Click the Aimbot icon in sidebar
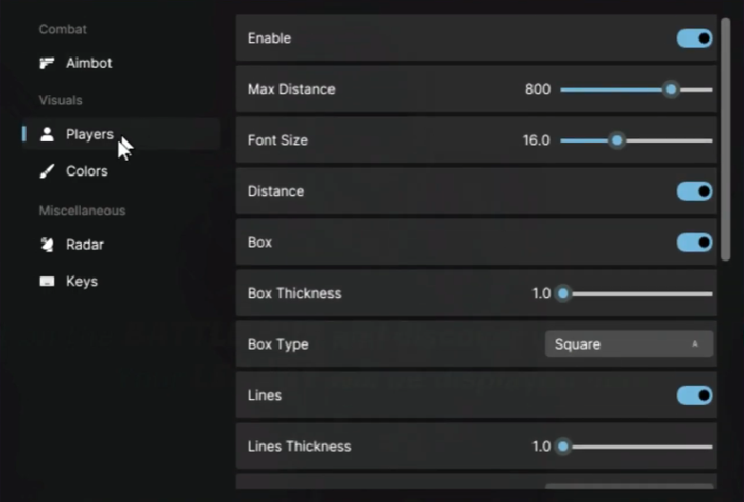 (47, 64)
